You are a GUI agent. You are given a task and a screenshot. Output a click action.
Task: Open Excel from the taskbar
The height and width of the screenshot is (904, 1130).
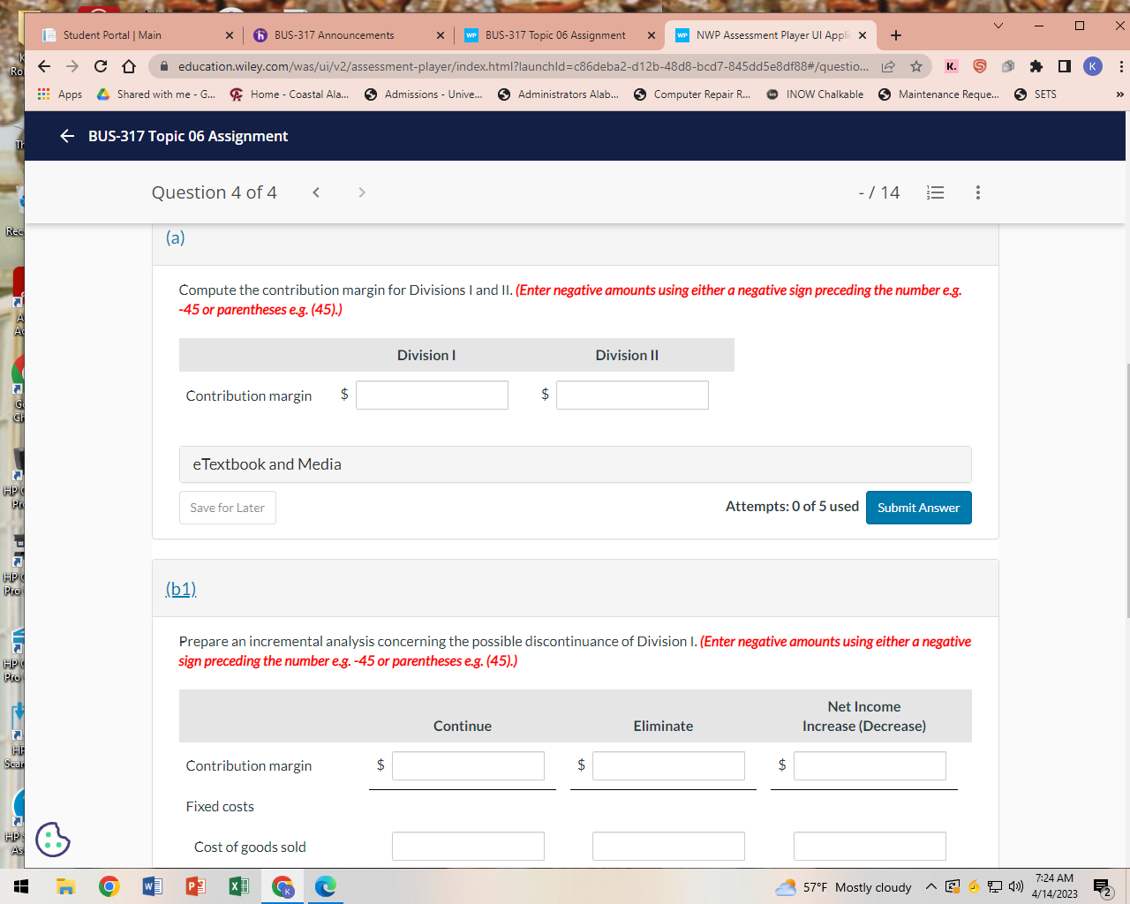tap(238, 885)
